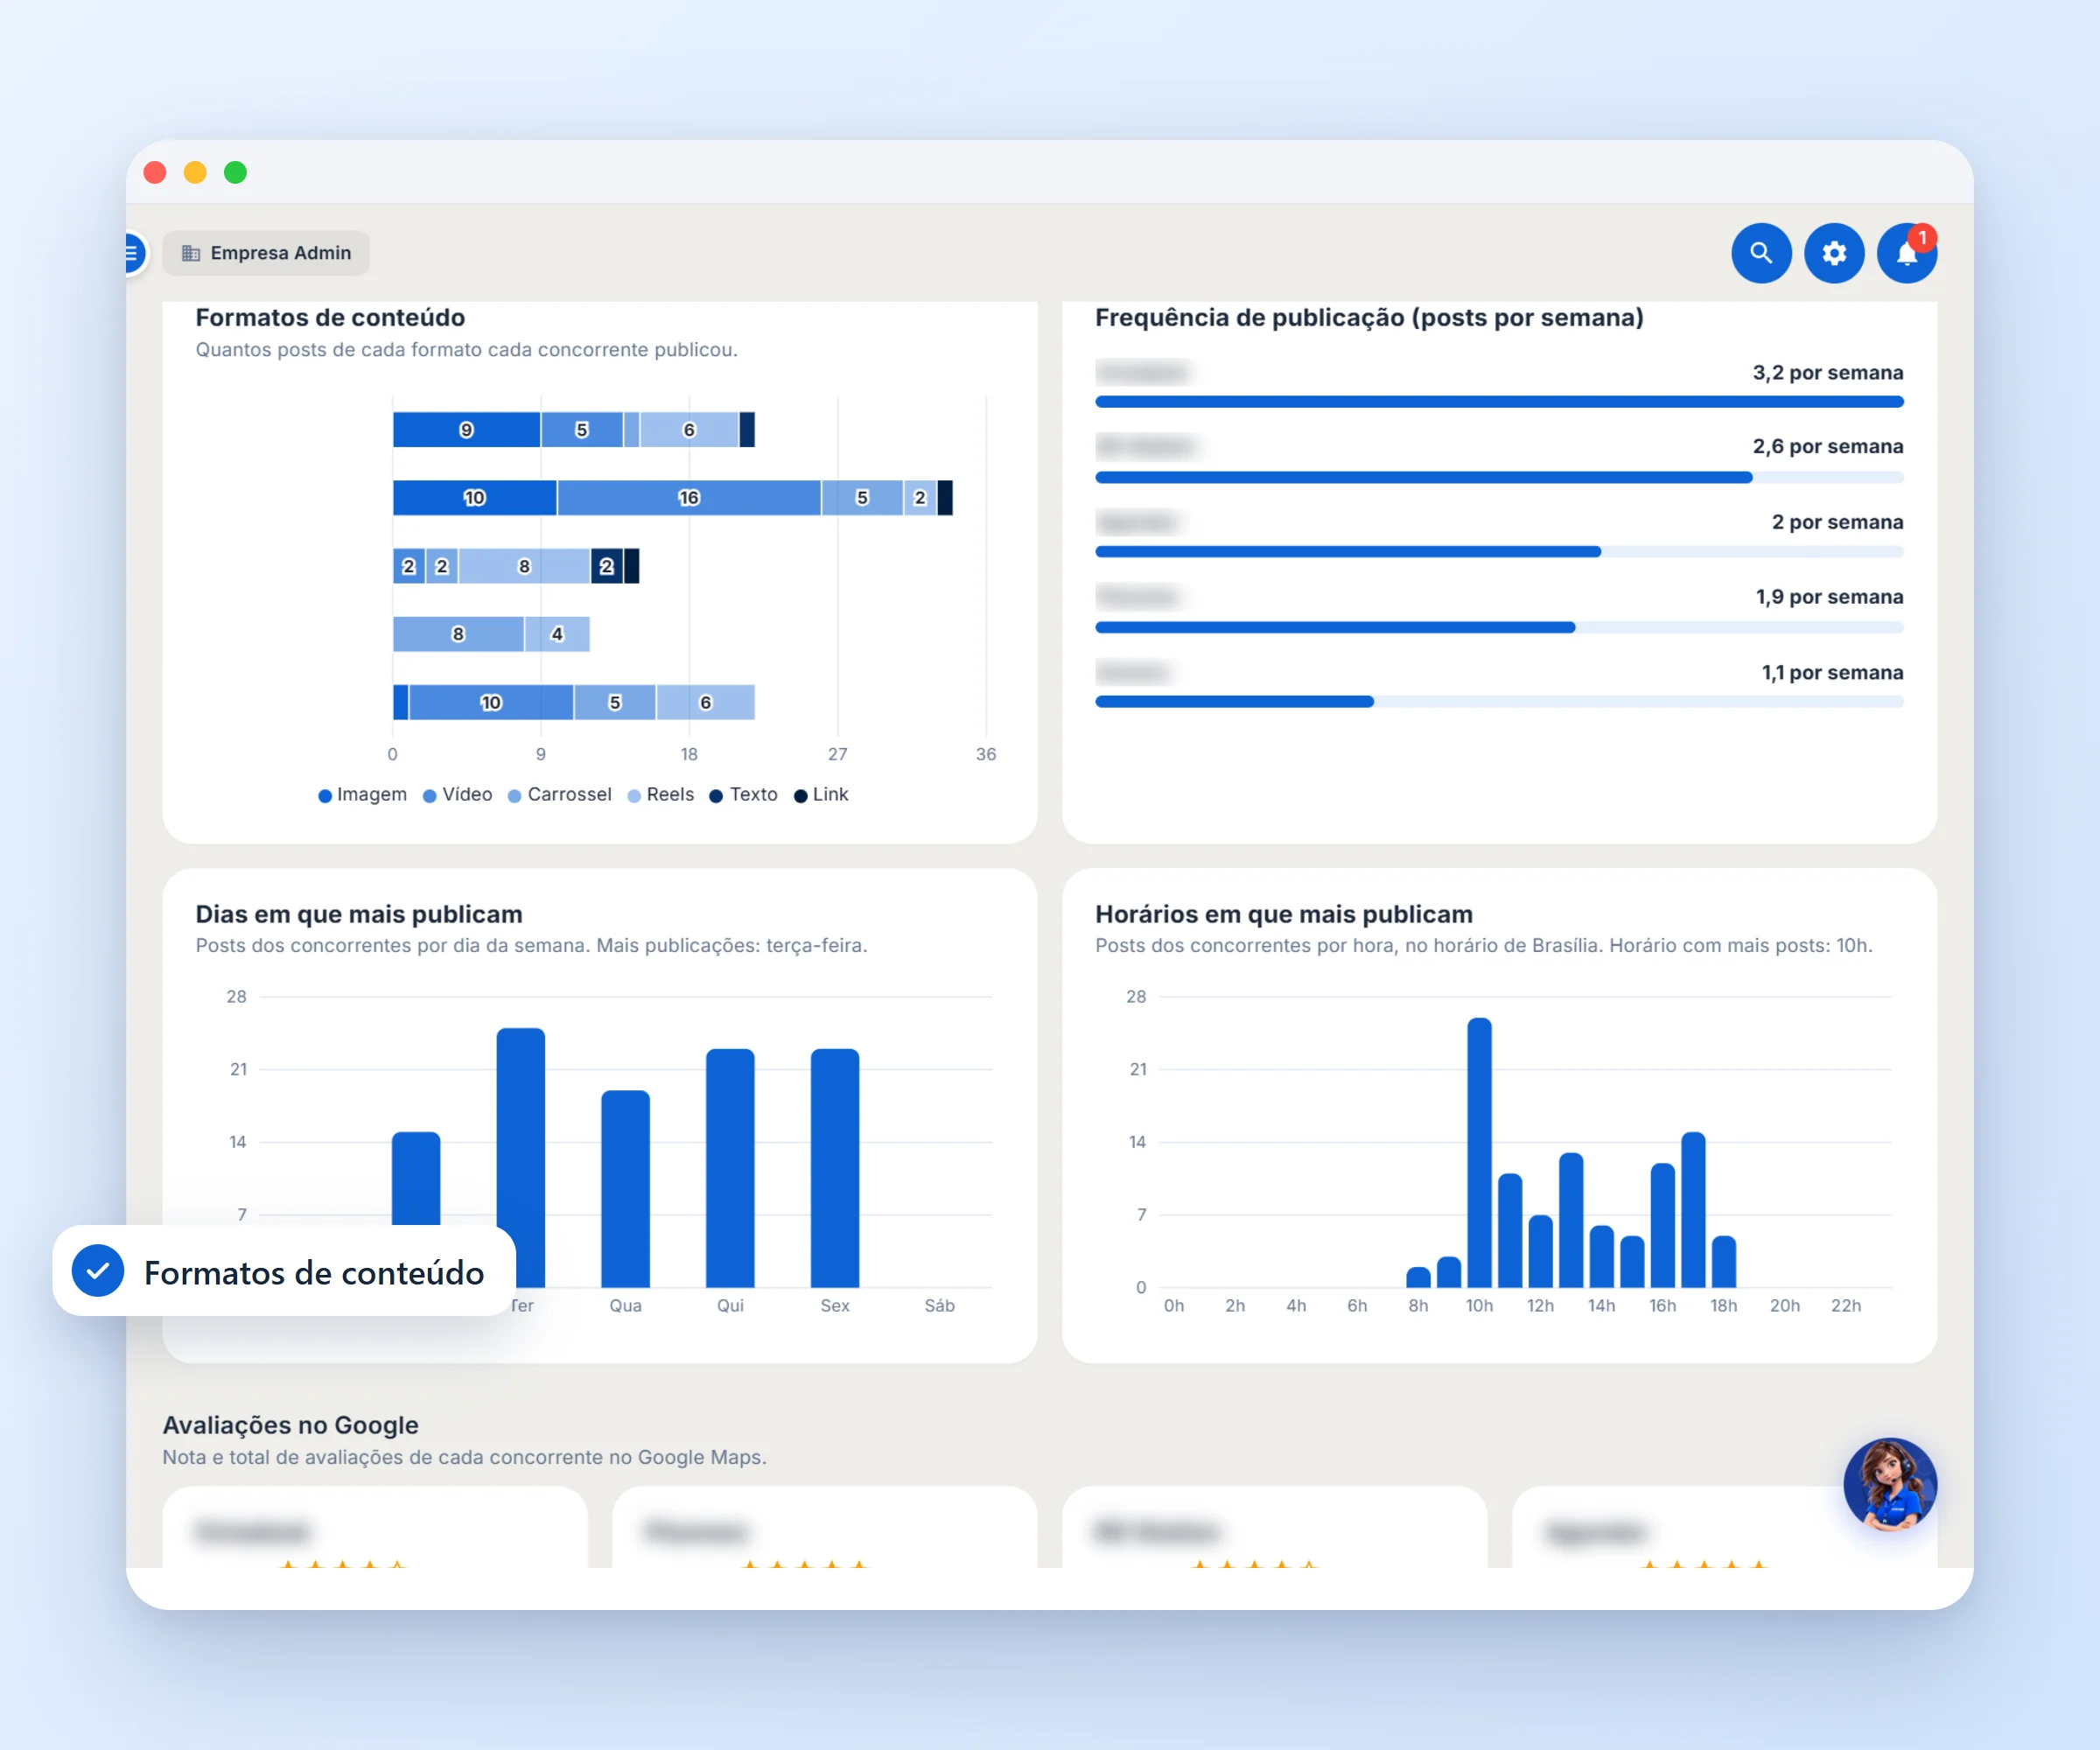Open settings gear icon

click(1834, 253)
